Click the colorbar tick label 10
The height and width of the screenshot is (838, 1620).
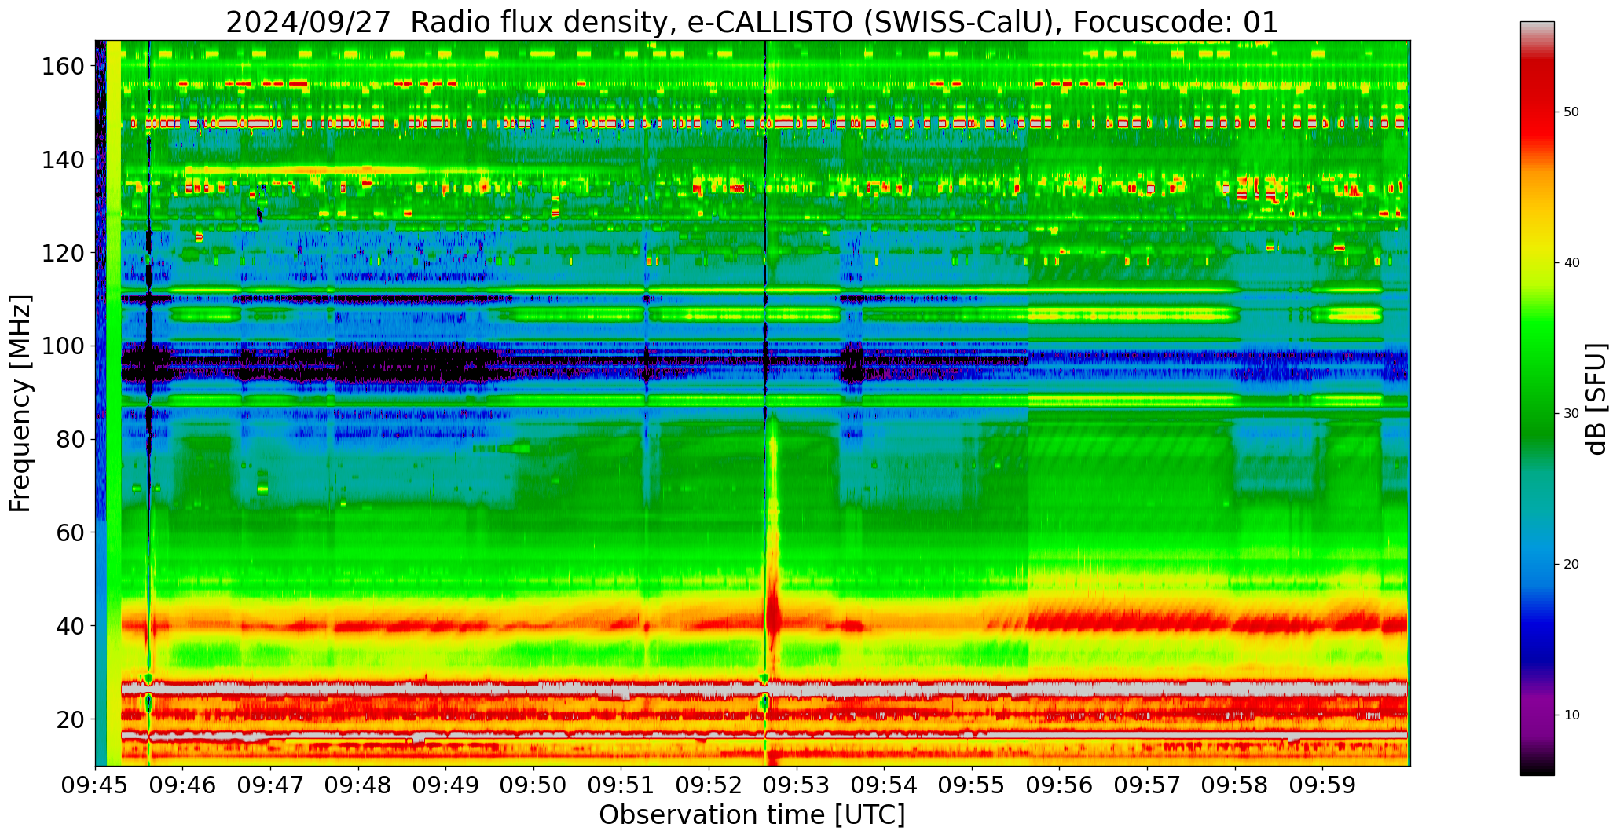1572,715
